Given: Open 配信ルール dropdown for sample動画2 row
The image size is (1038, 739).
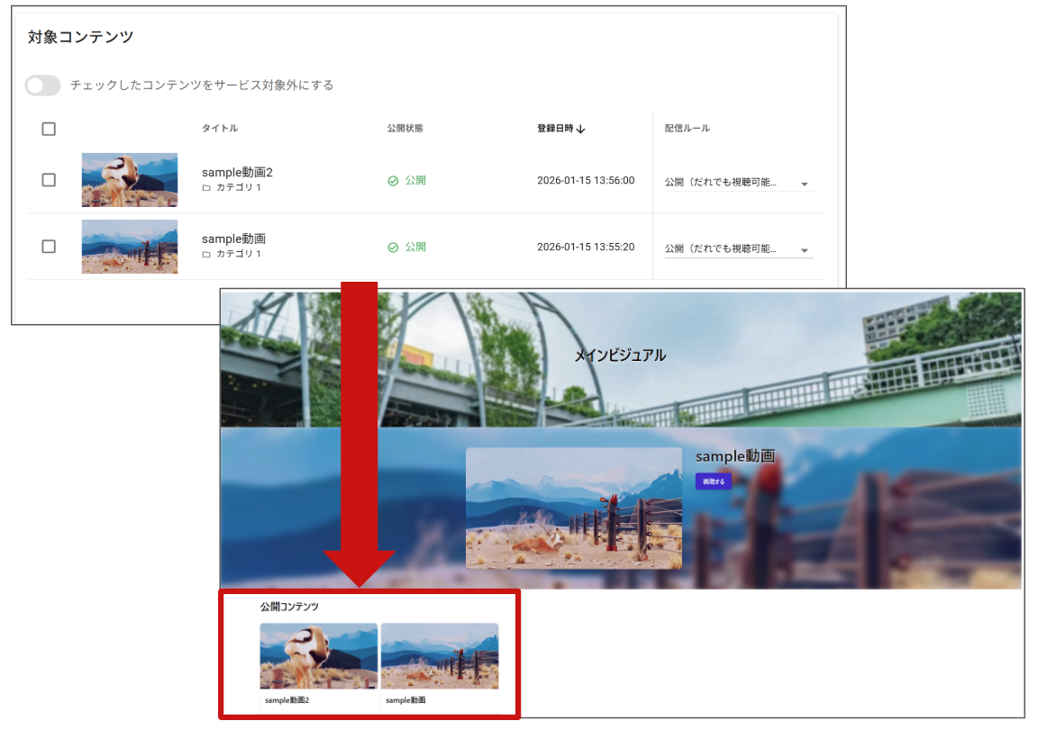Looking at the screenshot, I should (x=804, y=184).
